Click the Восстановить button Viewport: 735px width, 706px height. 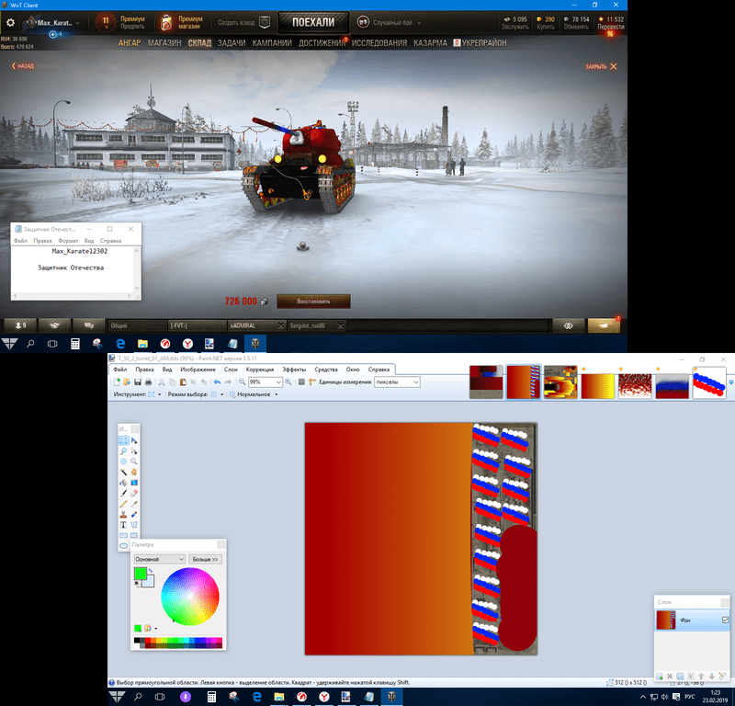313,302
